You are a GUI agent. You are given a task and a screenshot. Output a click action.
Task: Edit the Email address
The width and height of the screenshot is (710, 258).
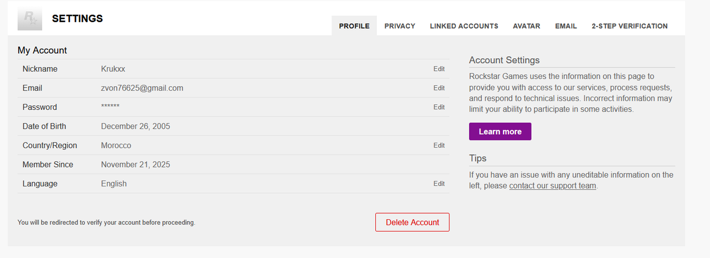pyautogui.click(x=439, y=88)
